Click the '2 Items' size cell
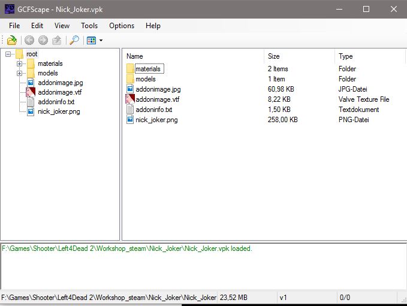The width and height of the screenshot is (407, 306). (278, 69)
